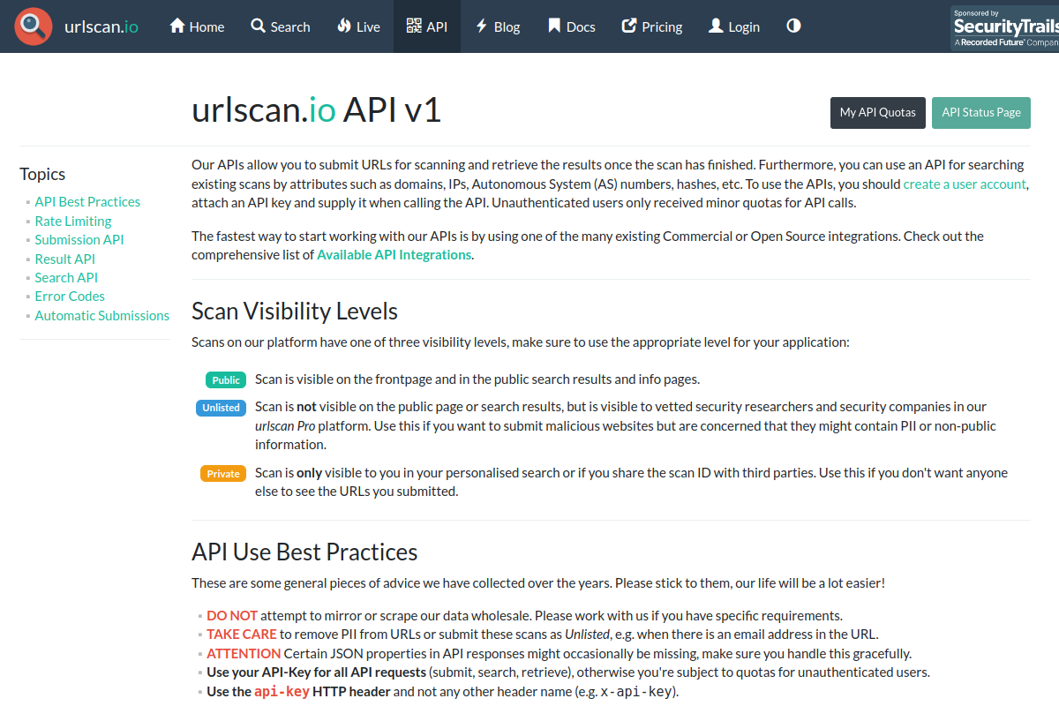Open the Home menu item

[x=196, y=26]
